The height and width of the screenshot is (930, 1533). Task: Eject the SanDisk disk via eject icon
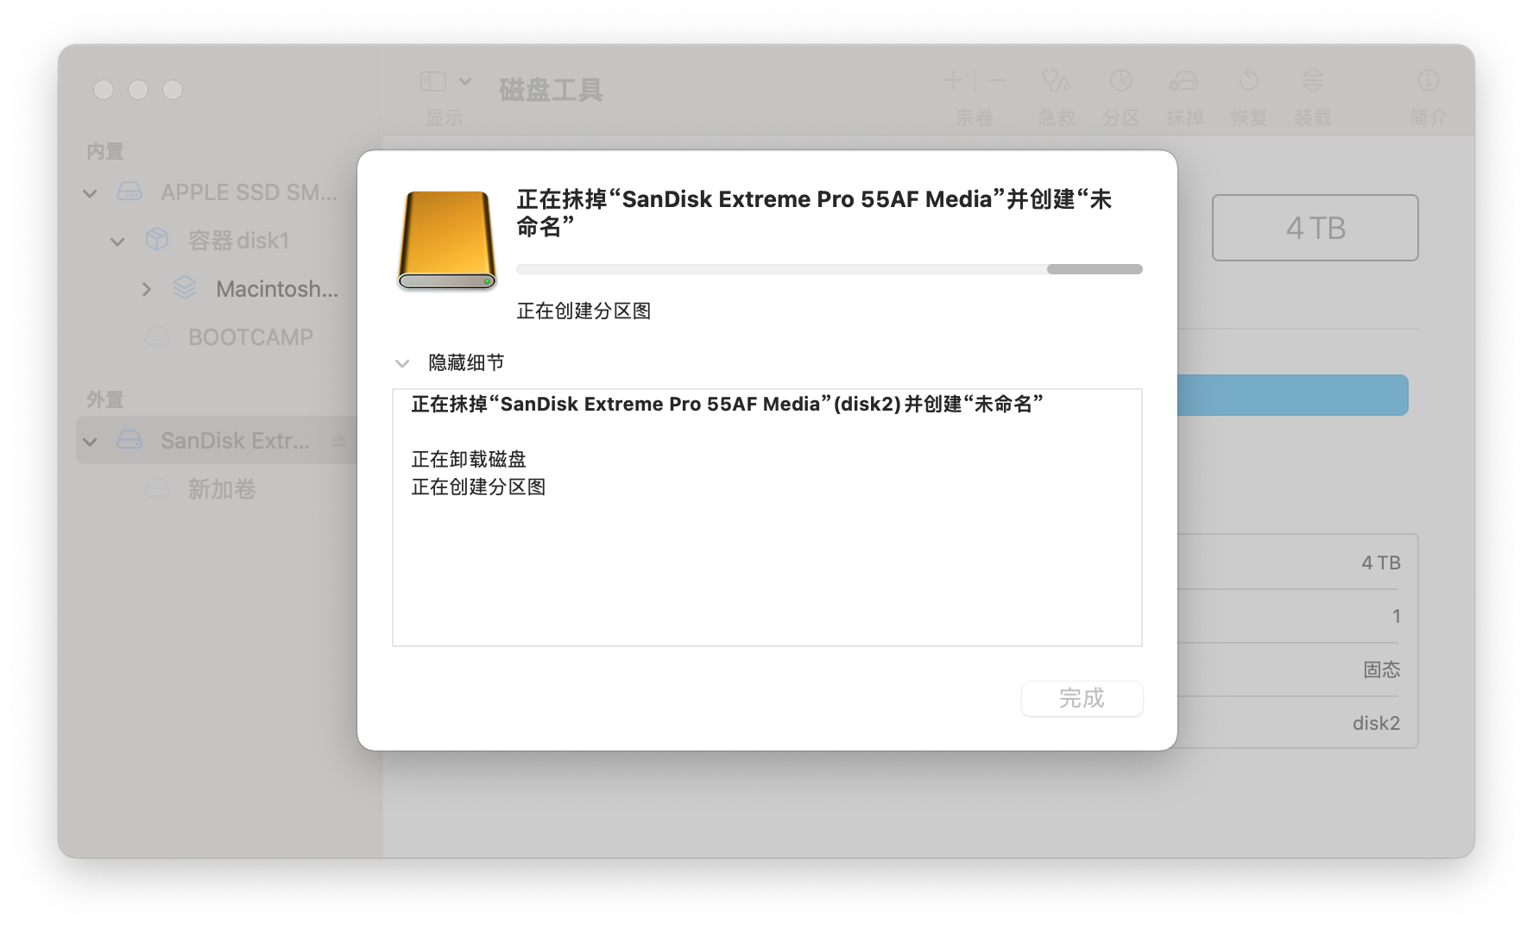coord(338,441)
